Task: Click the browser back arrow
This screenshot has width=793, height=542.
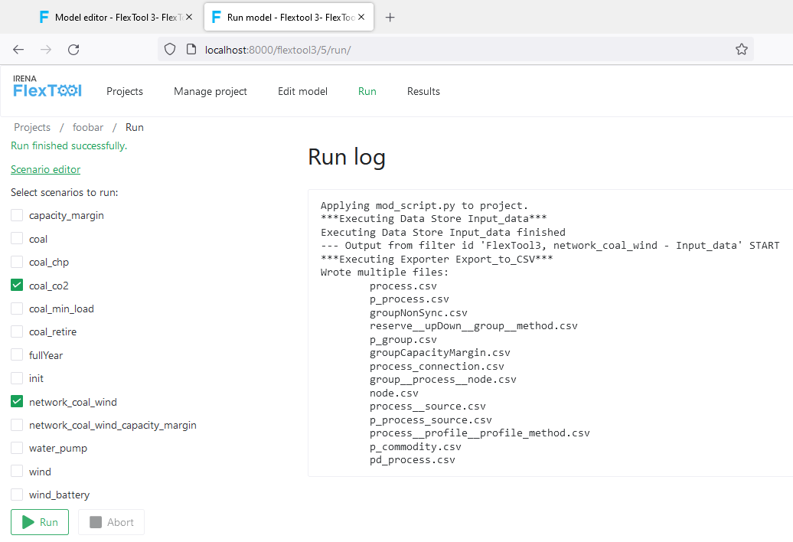Action: (x=18, y=50)
